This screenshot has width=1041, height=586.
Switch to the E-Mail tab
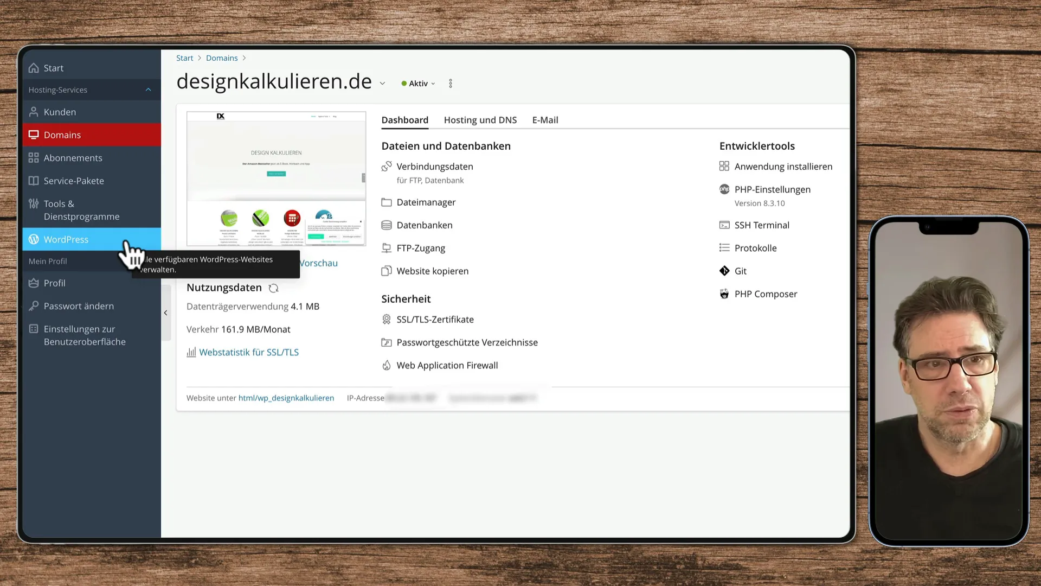(545, 120)
